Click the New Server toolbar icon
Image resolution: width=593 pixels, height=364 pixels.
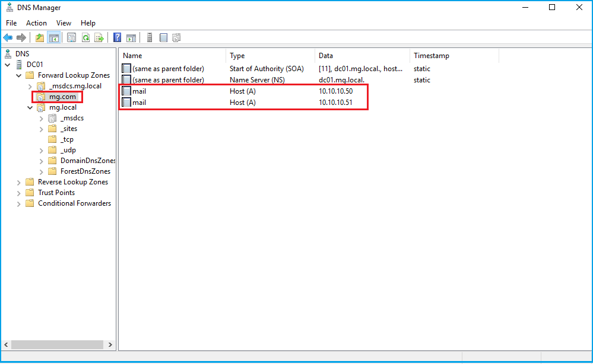pos(150,38)
